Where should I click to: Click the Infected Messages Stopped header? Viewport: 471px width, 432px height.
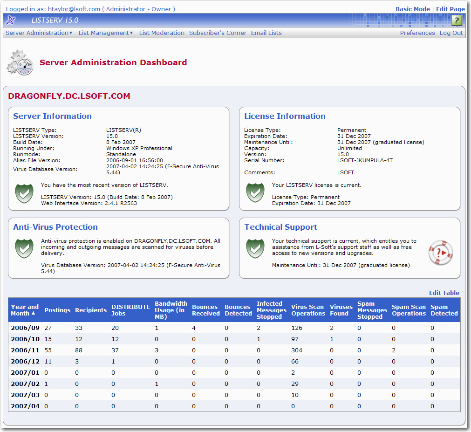tap(272, 310)
